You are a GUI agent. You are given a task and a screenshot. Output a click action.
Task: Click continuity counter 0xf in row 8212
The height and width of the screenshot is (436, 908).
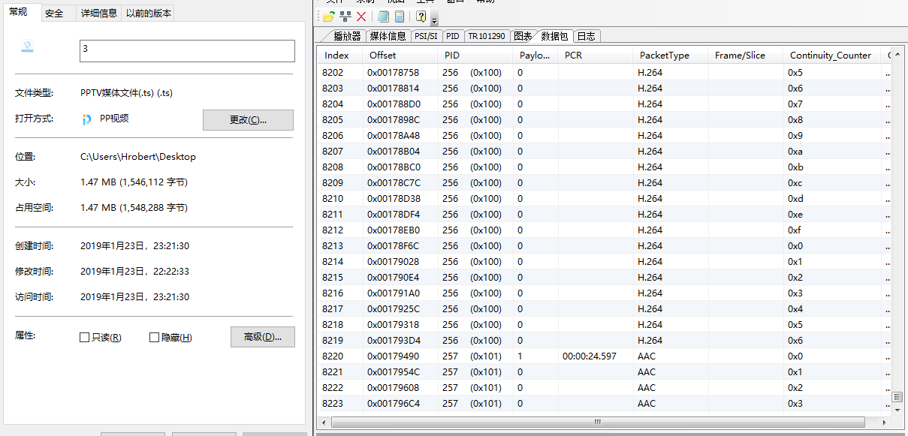pyautogui.click(x=794, y=230)
